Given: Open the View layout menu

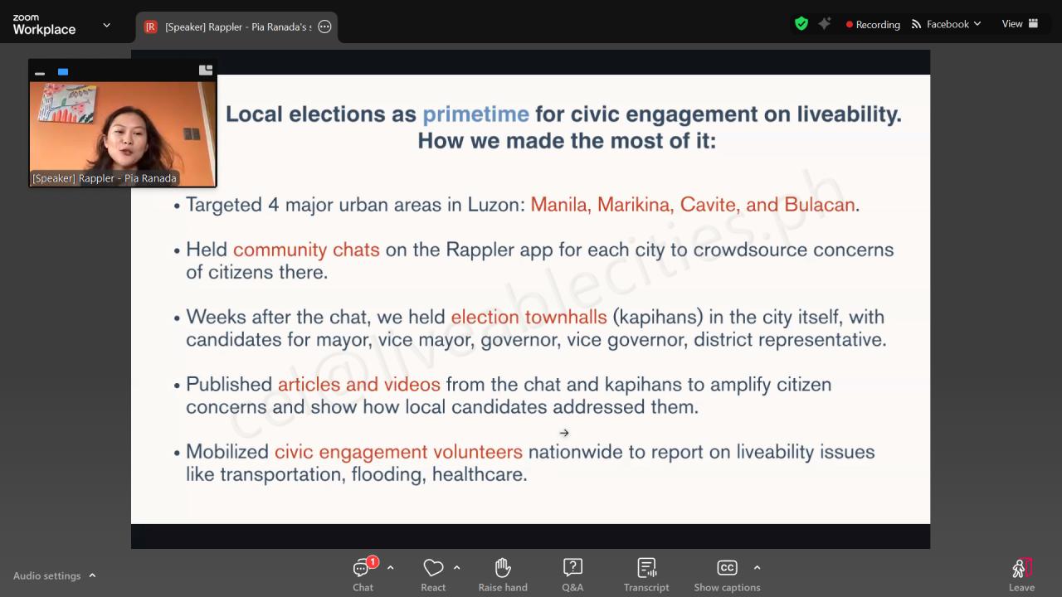Looking at the screenshot, I should (1020, 24).
